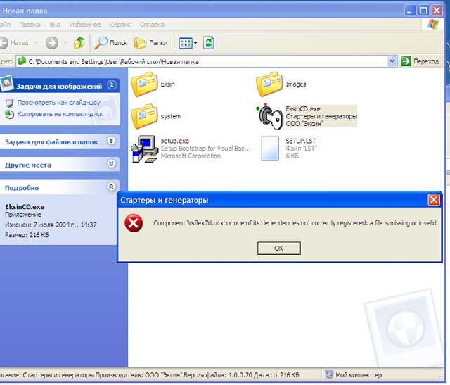
Task: Maximize the Новая папка window
Action: click(x=423, y=11)
